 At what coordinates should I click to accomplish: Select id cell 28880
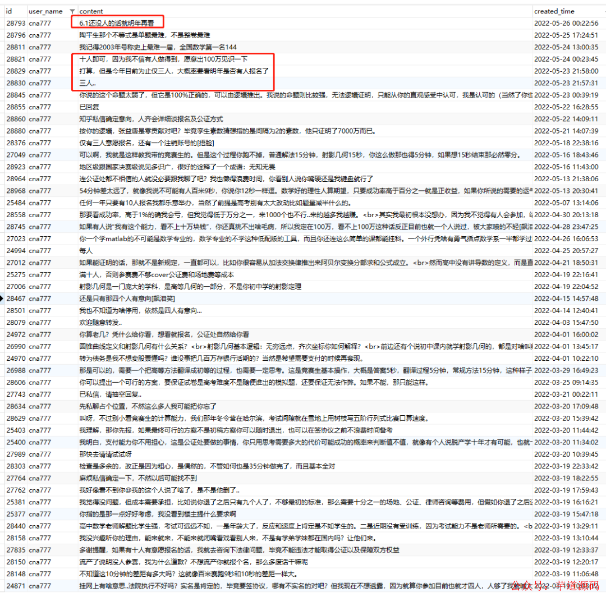16,131
